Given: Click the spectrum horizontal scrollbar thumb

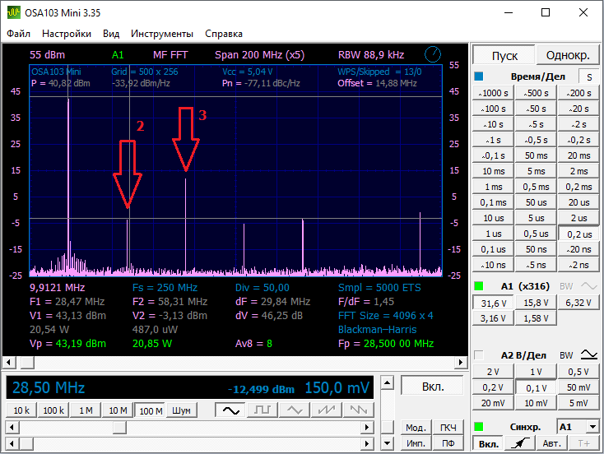Looking at the screenshot, I should tap(27, 363).
